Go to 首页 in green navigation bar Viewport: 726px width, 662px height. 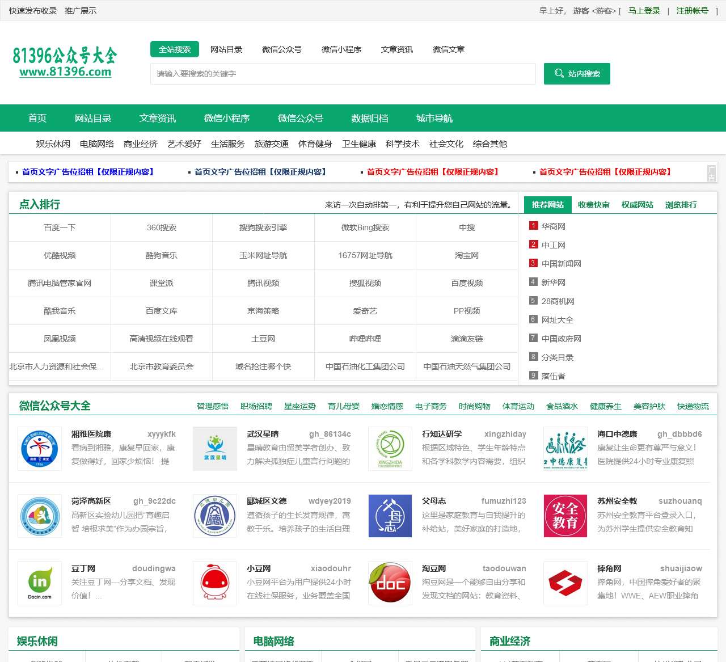coord(37,118)
